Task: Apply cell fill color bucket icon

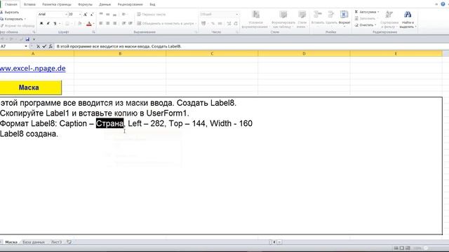Action: pyautogui.click(x=79, y=23)
